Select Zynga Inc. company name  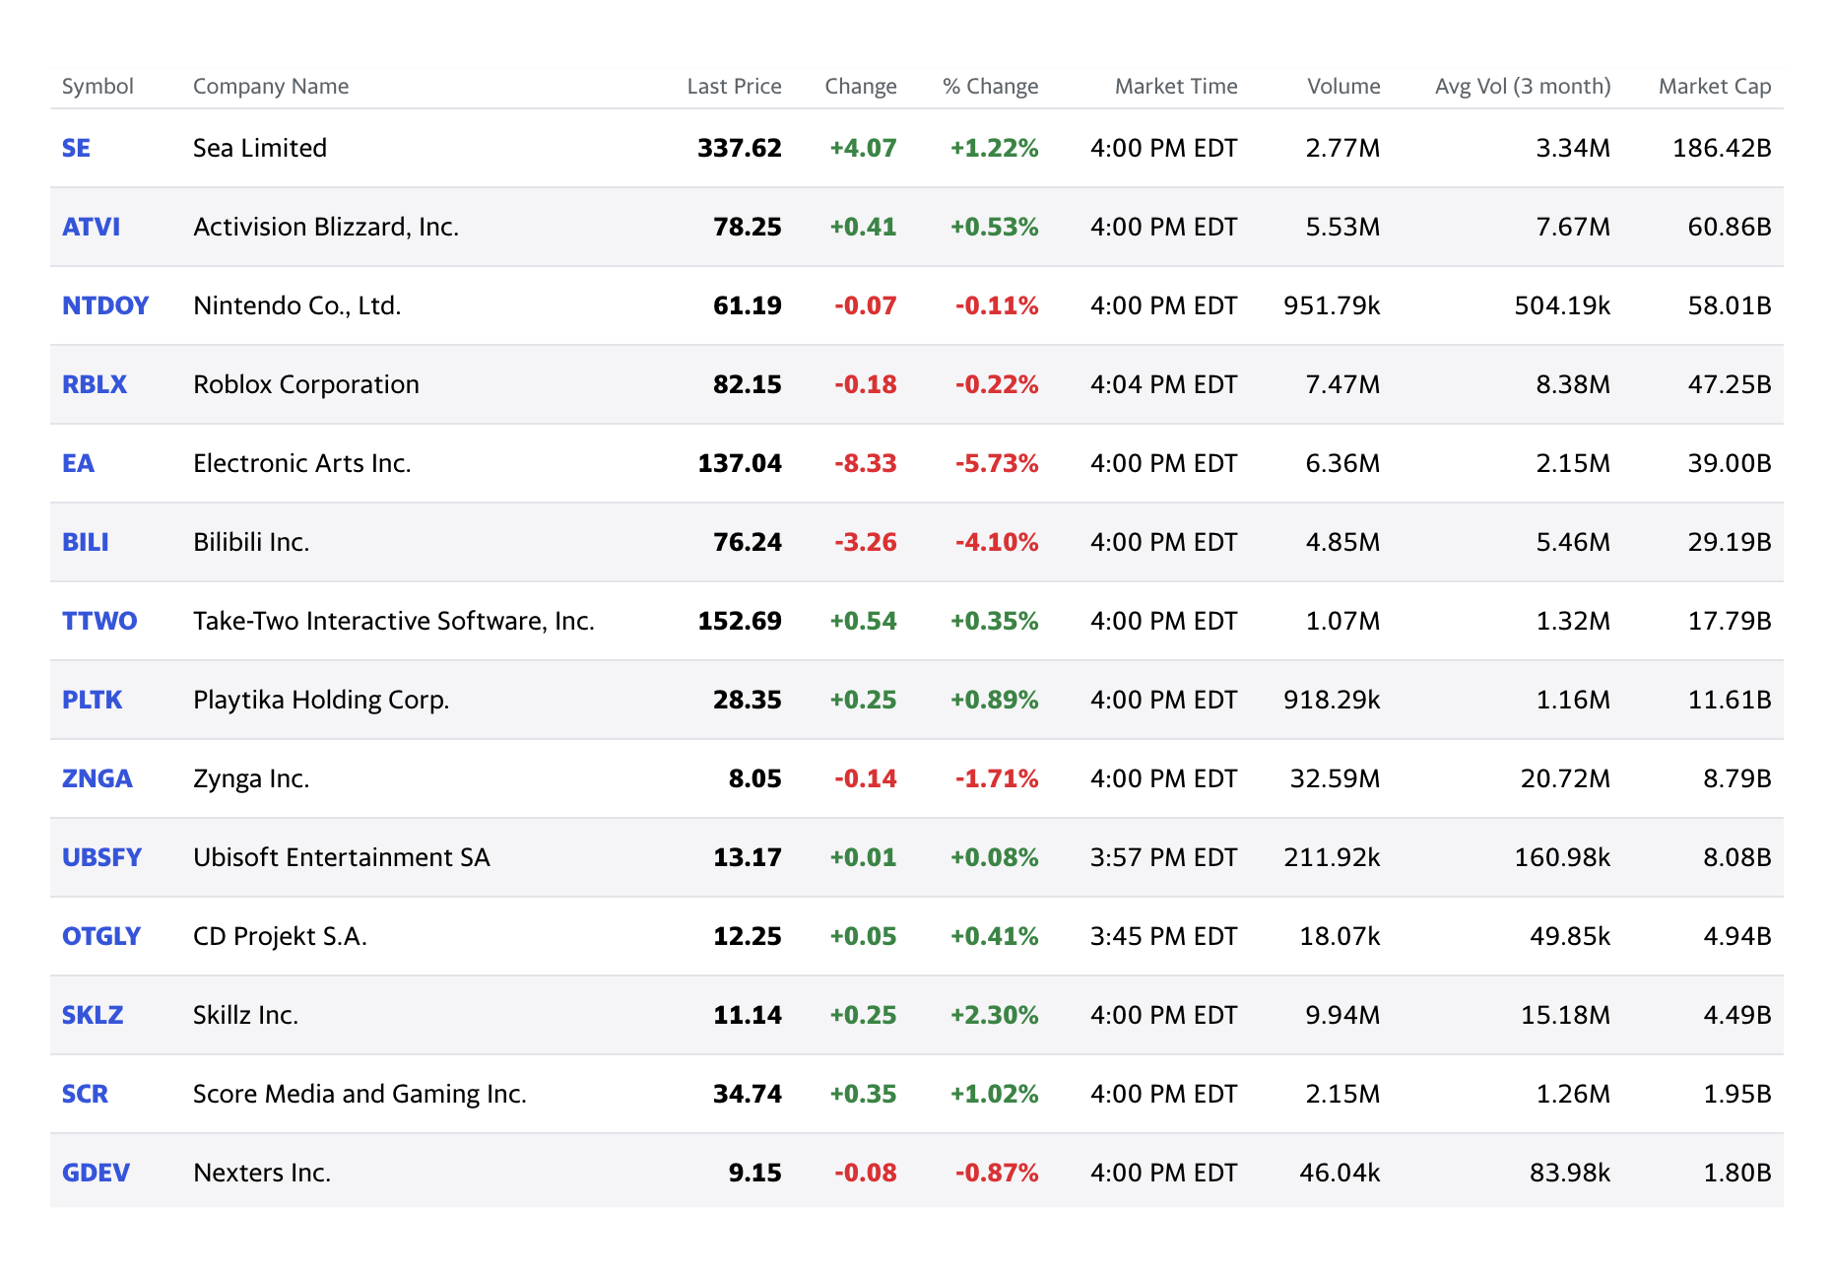251,778
